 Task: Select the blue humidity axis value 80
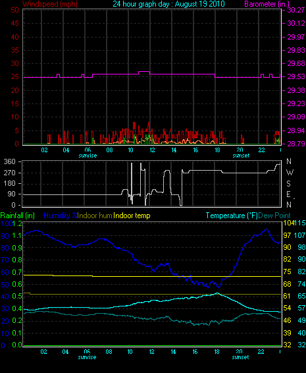5,248
